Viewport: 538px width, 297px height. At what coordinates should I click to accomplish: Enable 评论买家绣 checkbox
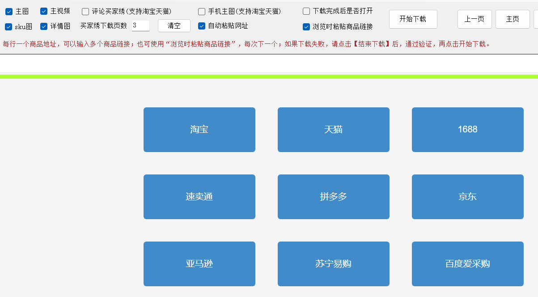coord(85,12)
